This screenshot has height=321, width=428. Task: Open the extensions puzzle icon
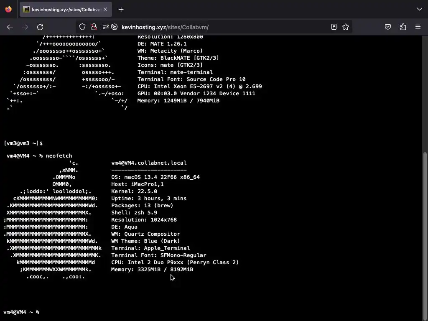(x=403, y=27)
